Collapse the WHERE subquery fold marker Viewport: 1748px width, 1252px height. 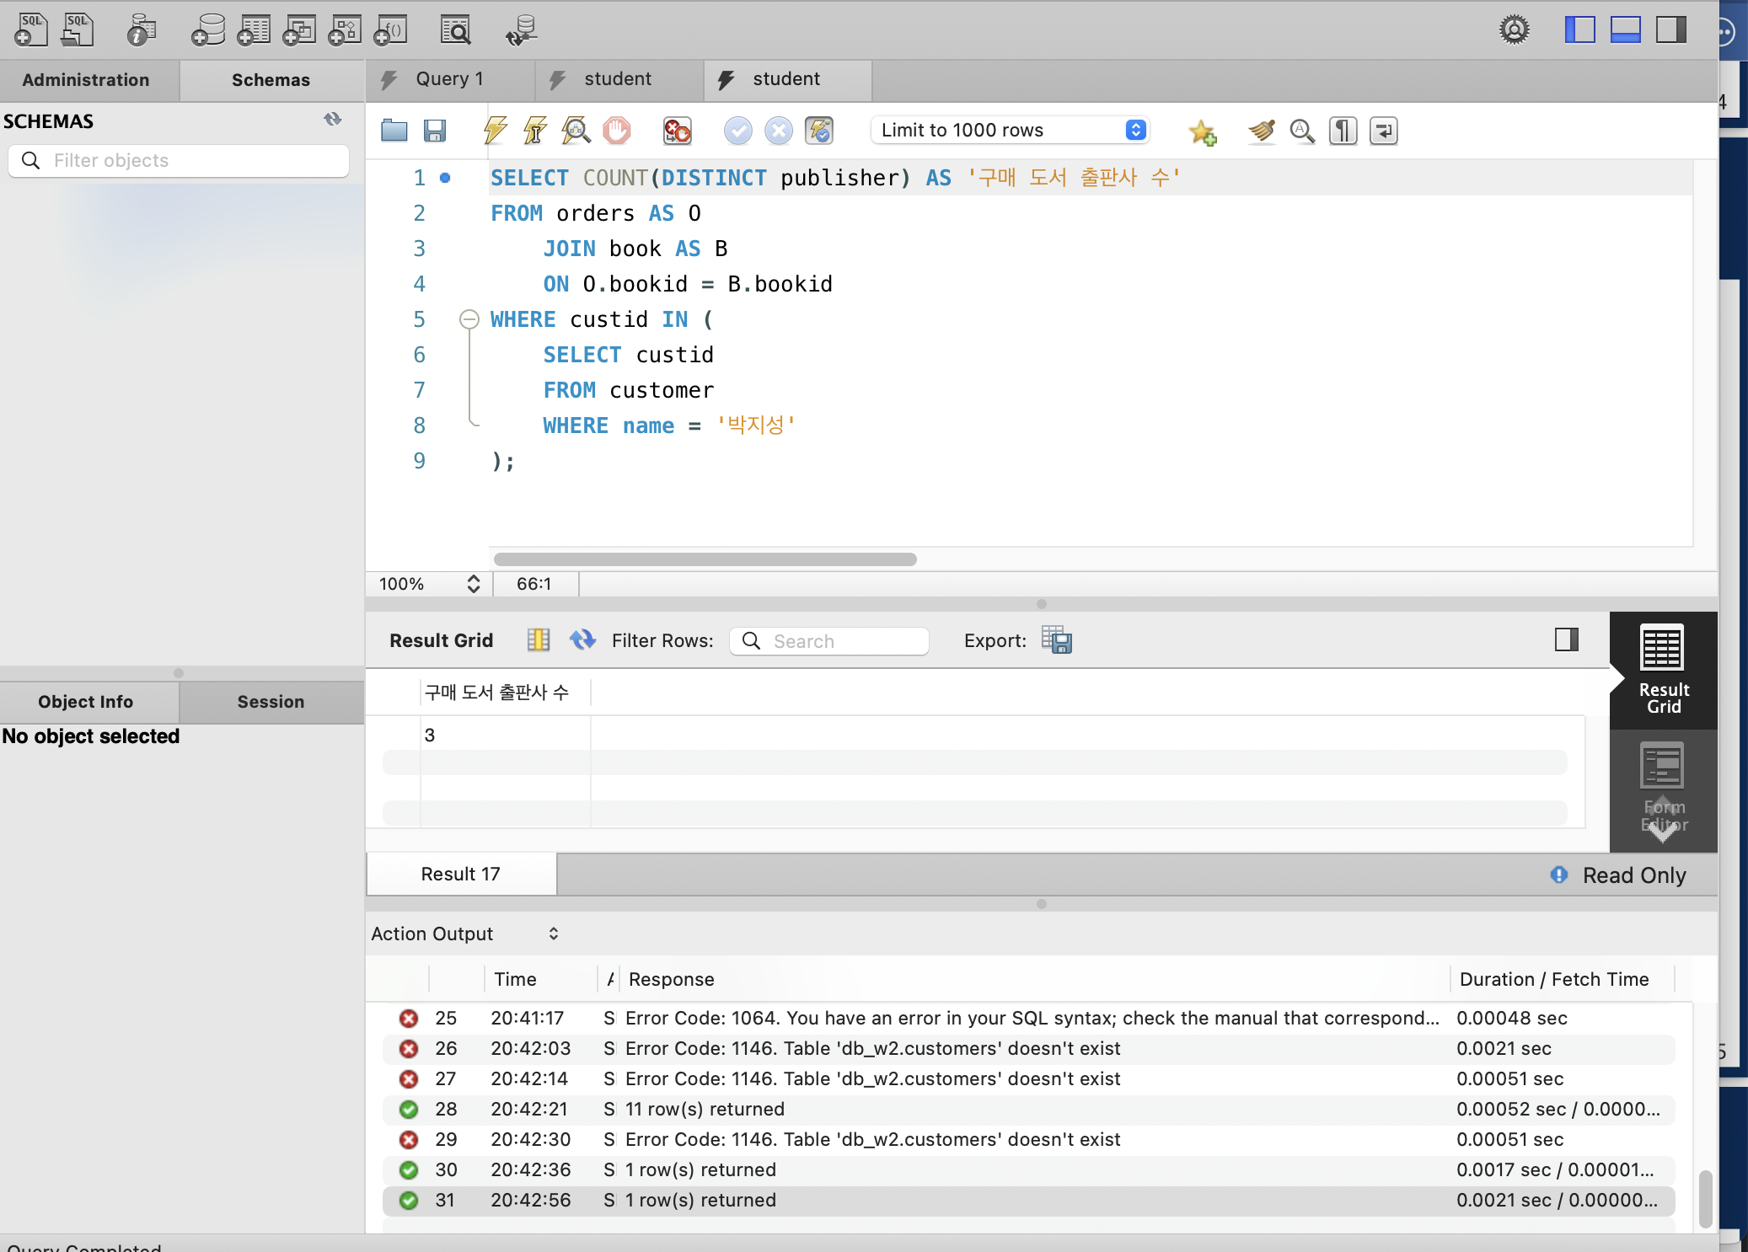[x=469, y=319]
